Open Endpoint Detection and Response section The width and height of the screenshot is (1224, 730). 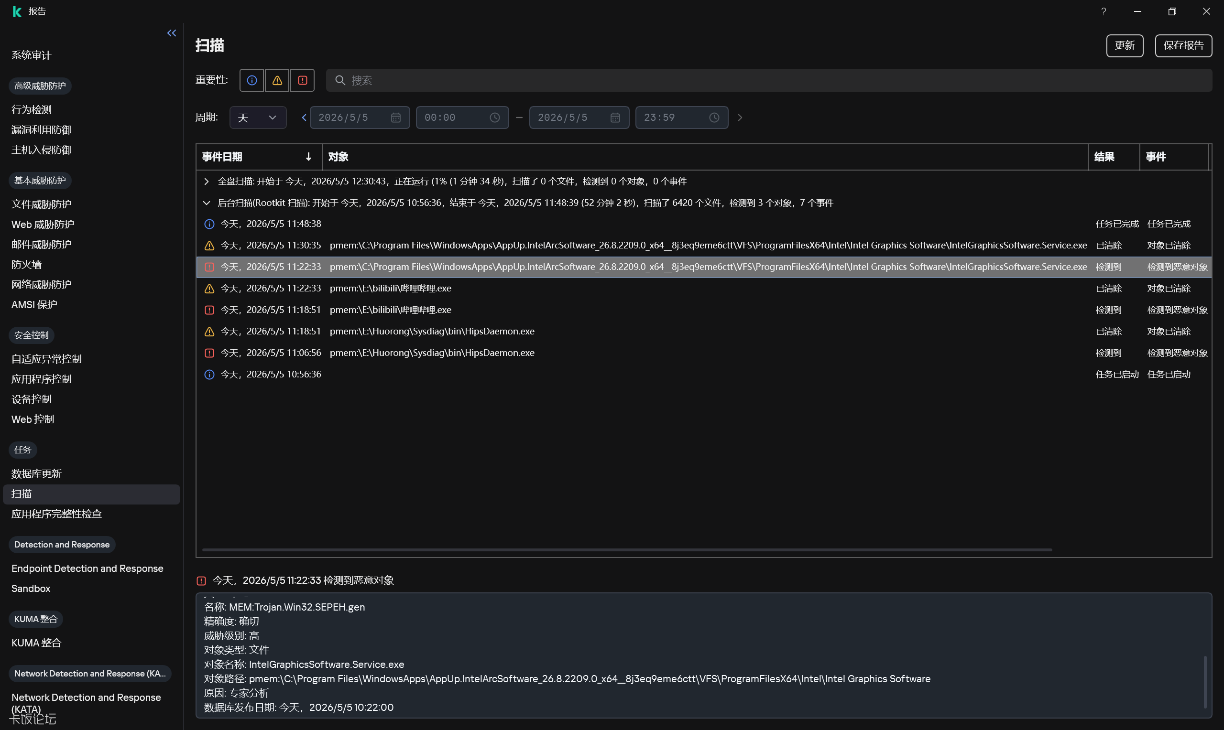tap(87, 569)
